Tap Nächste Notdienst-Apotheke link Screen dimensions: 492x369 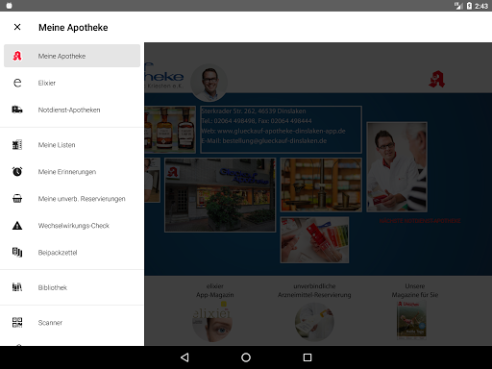pos(420,221)
